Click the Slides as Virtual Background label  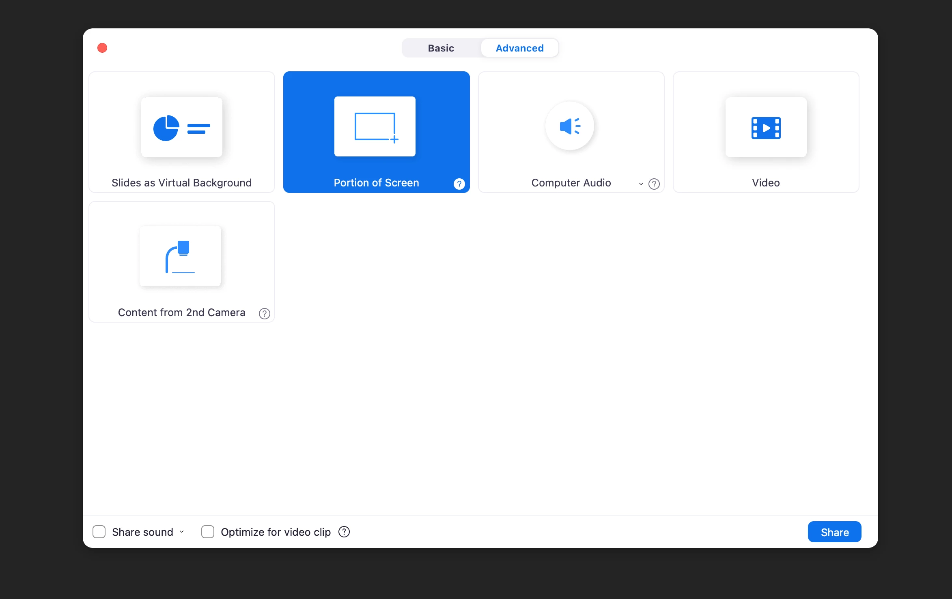(181, 183)
